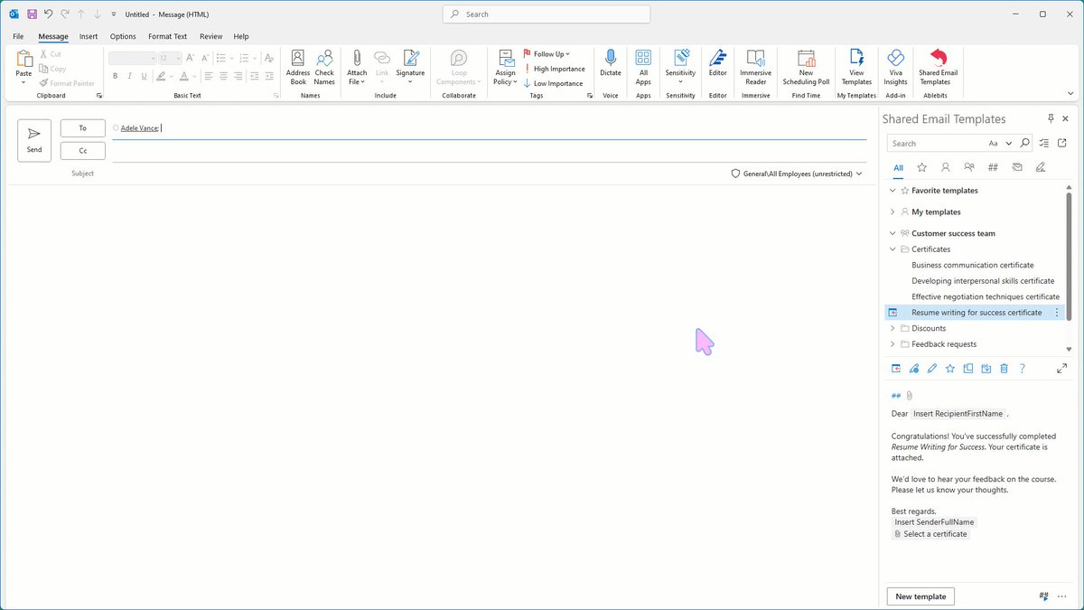Expand the template preview pane arrows
This screenshot has height=610, width=1084.
point(1061,369)
